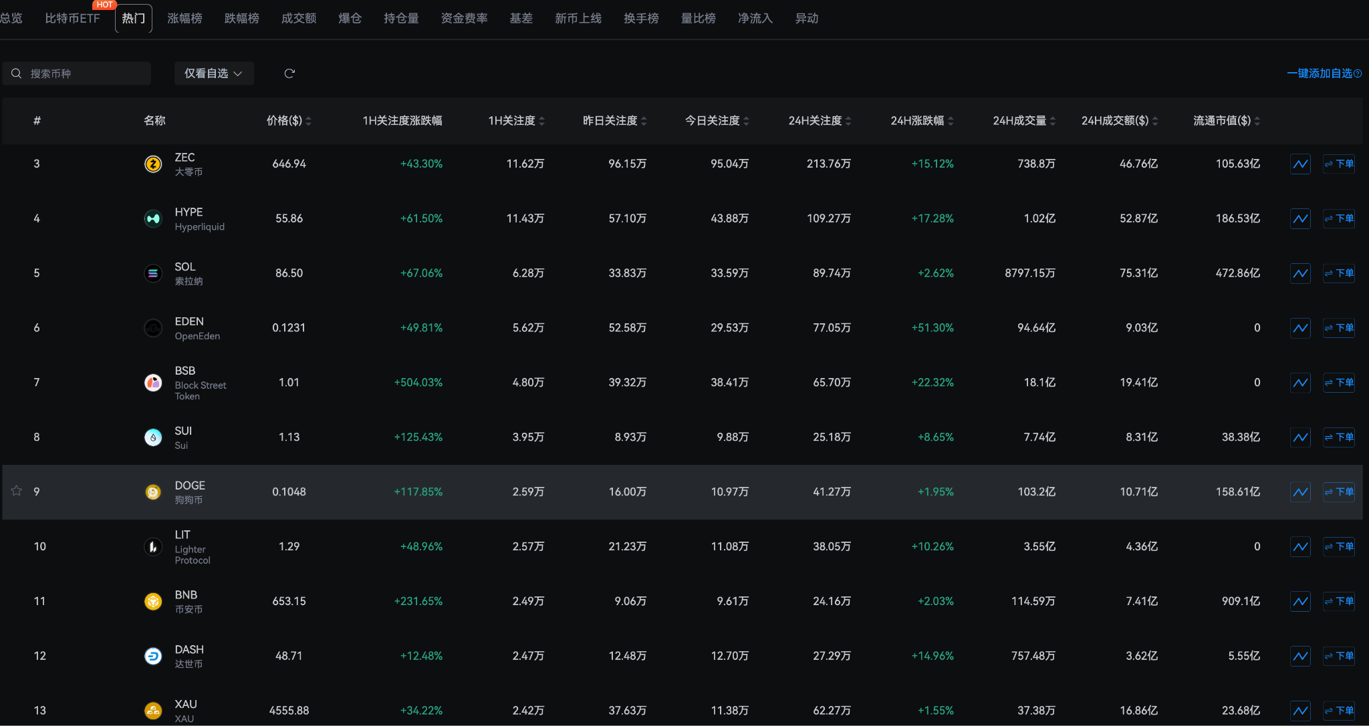Open the chart icon for XAU

point(1300,711)
